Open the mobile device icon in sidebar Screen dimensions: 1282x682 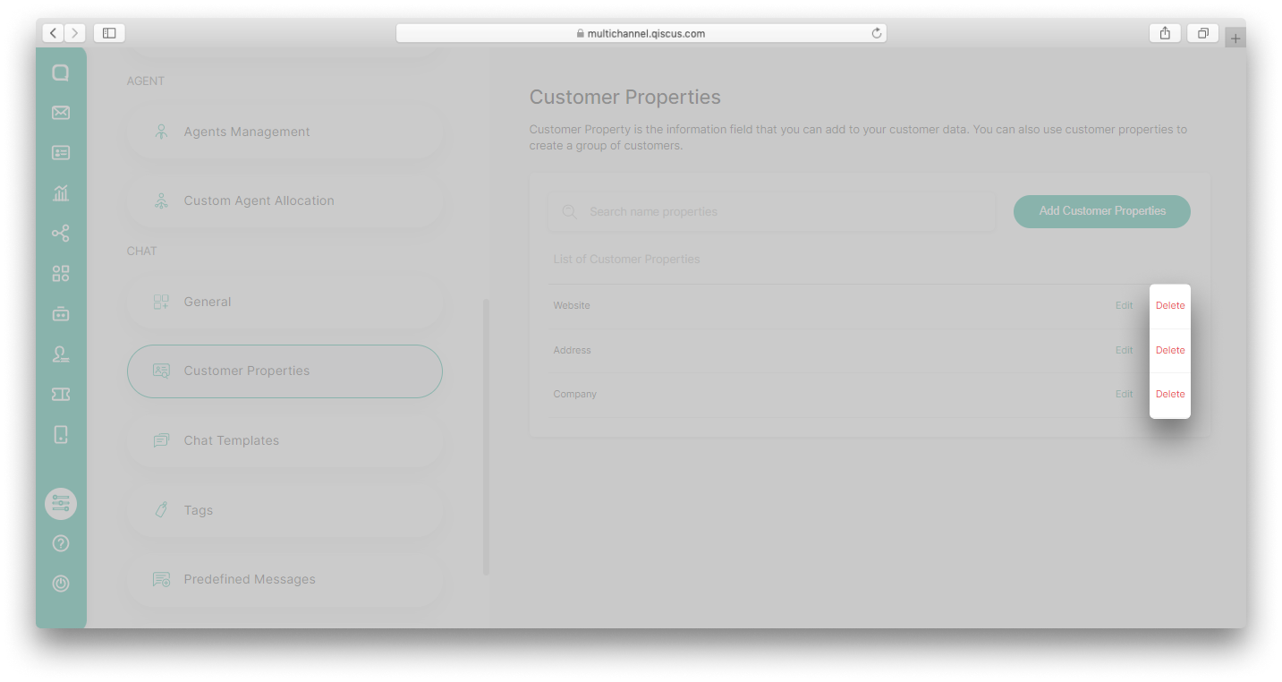[x=61, y=435]
